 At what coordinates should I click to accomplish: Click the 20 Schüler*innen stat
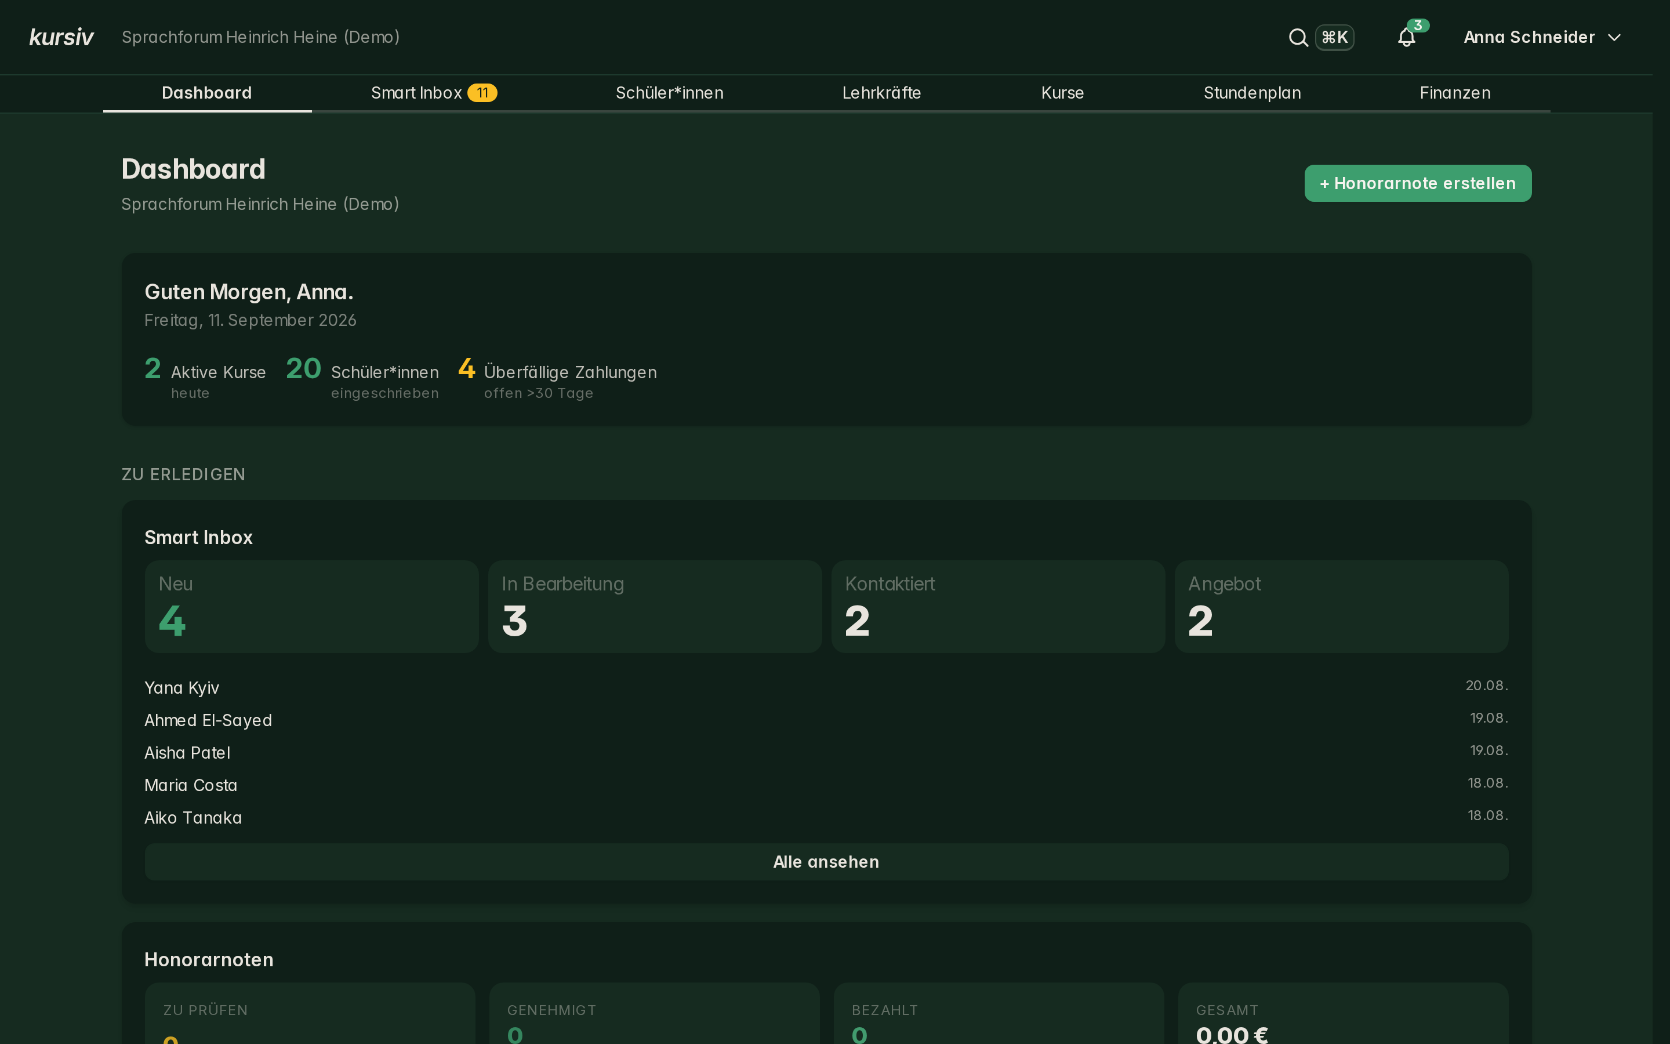click(x=362, y=377)
